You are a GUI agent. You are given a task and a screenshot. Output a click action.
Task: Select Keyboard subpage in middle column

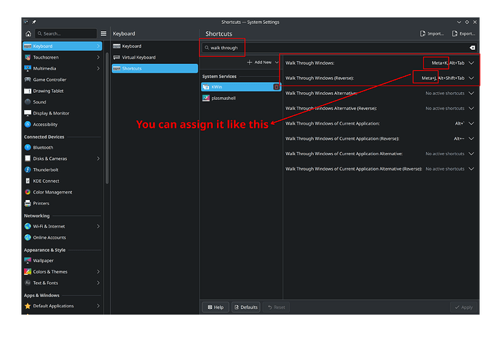(x=155, y=46)
